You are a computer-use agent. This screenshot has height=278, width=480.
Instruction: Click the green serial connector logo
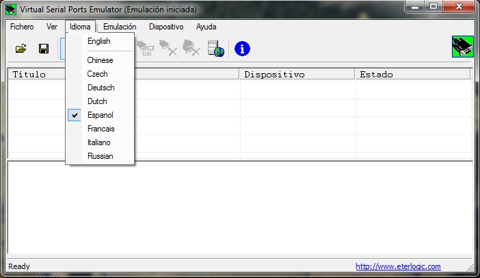point(462,47)
